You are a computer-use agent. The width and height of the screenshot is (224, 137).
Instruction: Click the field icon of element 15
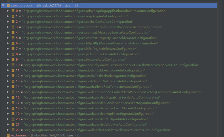point(13,92)
